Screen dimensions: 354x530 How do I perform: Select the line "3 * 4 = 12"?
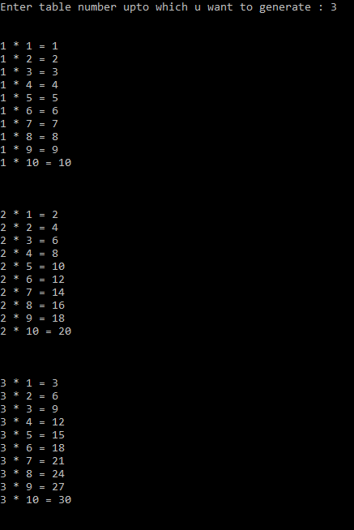click(x=32, y=422)
